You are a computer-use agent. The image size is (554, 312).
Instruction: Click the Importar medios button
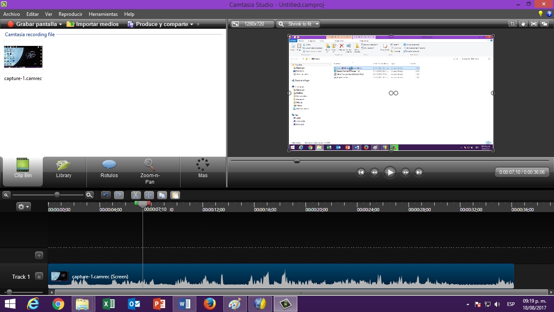click(x=92, y=24)
